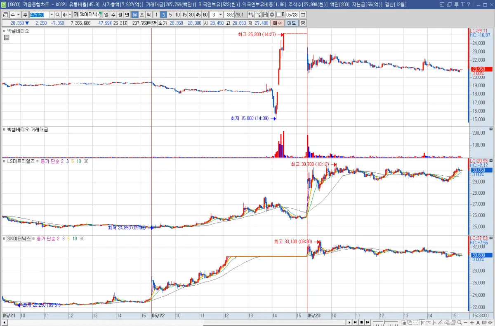Click the play button in bottom bar

349,322
